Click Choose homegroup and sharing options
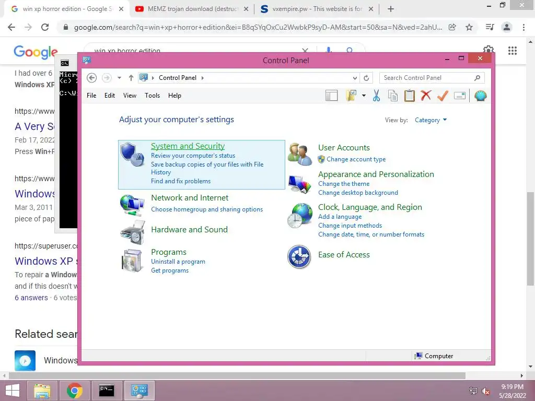The height and width of the screenshot is (401, 535). pos(207,209)
